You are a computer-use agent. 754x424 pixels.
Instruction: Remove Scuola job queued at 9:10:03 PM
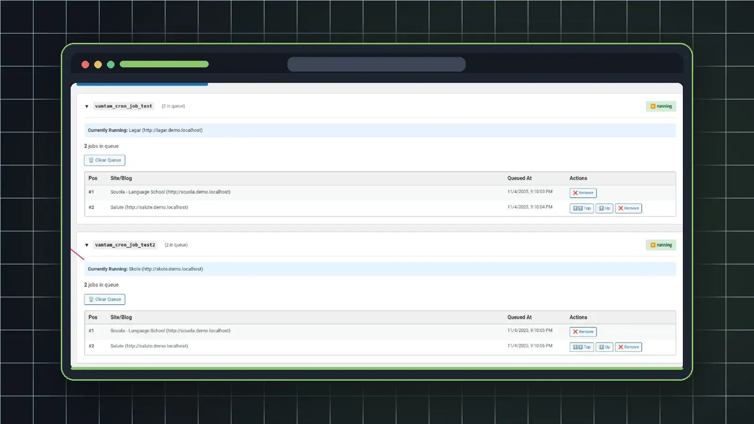(583, 193)
